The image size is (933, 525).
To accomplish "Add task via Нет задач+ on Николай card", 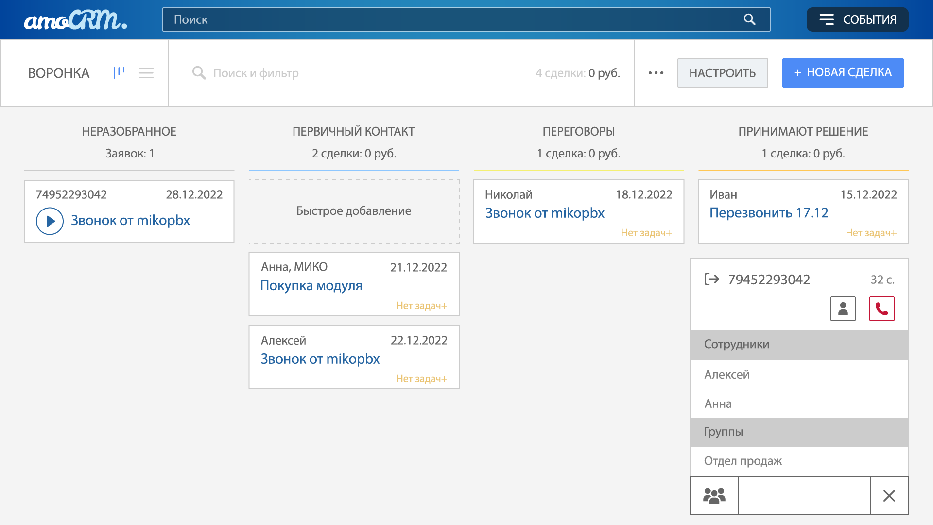I will (646, 233).
